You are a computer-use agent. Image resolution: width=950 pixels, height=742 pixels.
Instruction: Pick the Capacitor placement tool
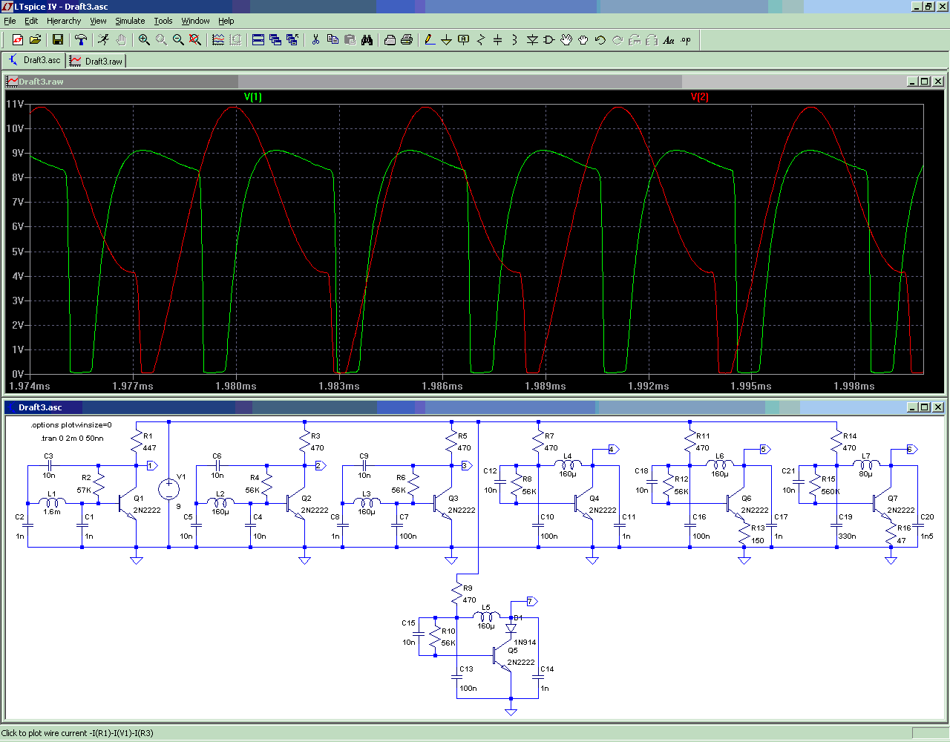(x=497, y=40)
